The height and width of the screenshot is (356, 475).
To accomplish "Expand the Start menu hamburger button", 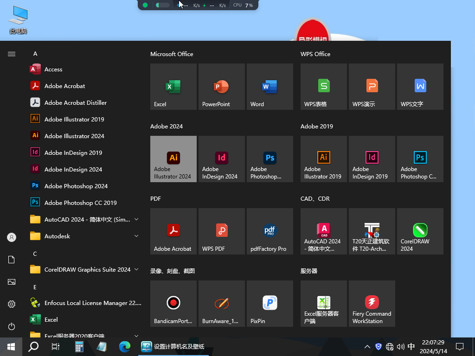I will (x=12, y=54).
